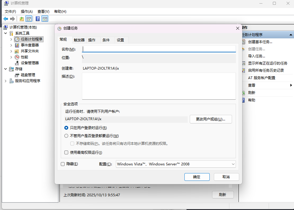This screenshot has height=210, width=294.
Task: Select 不管用户是否登录都要运行 option
Action: (x=66, y=136)
